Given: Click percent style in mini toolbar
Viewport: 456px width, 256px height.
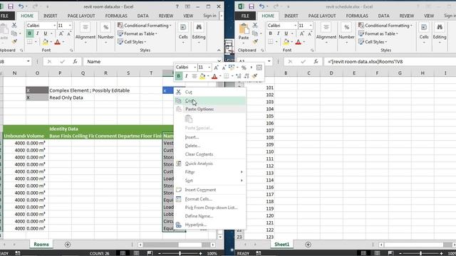Looking at the screenshot, I should pyautogui.click(x=244, y=68).
